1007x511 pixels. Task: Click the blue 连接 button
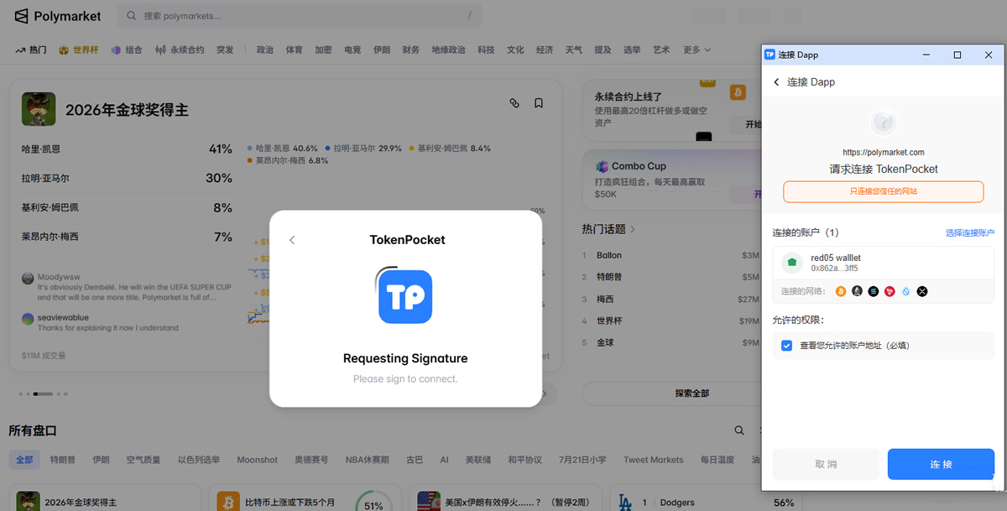click(x=941, y=464)
